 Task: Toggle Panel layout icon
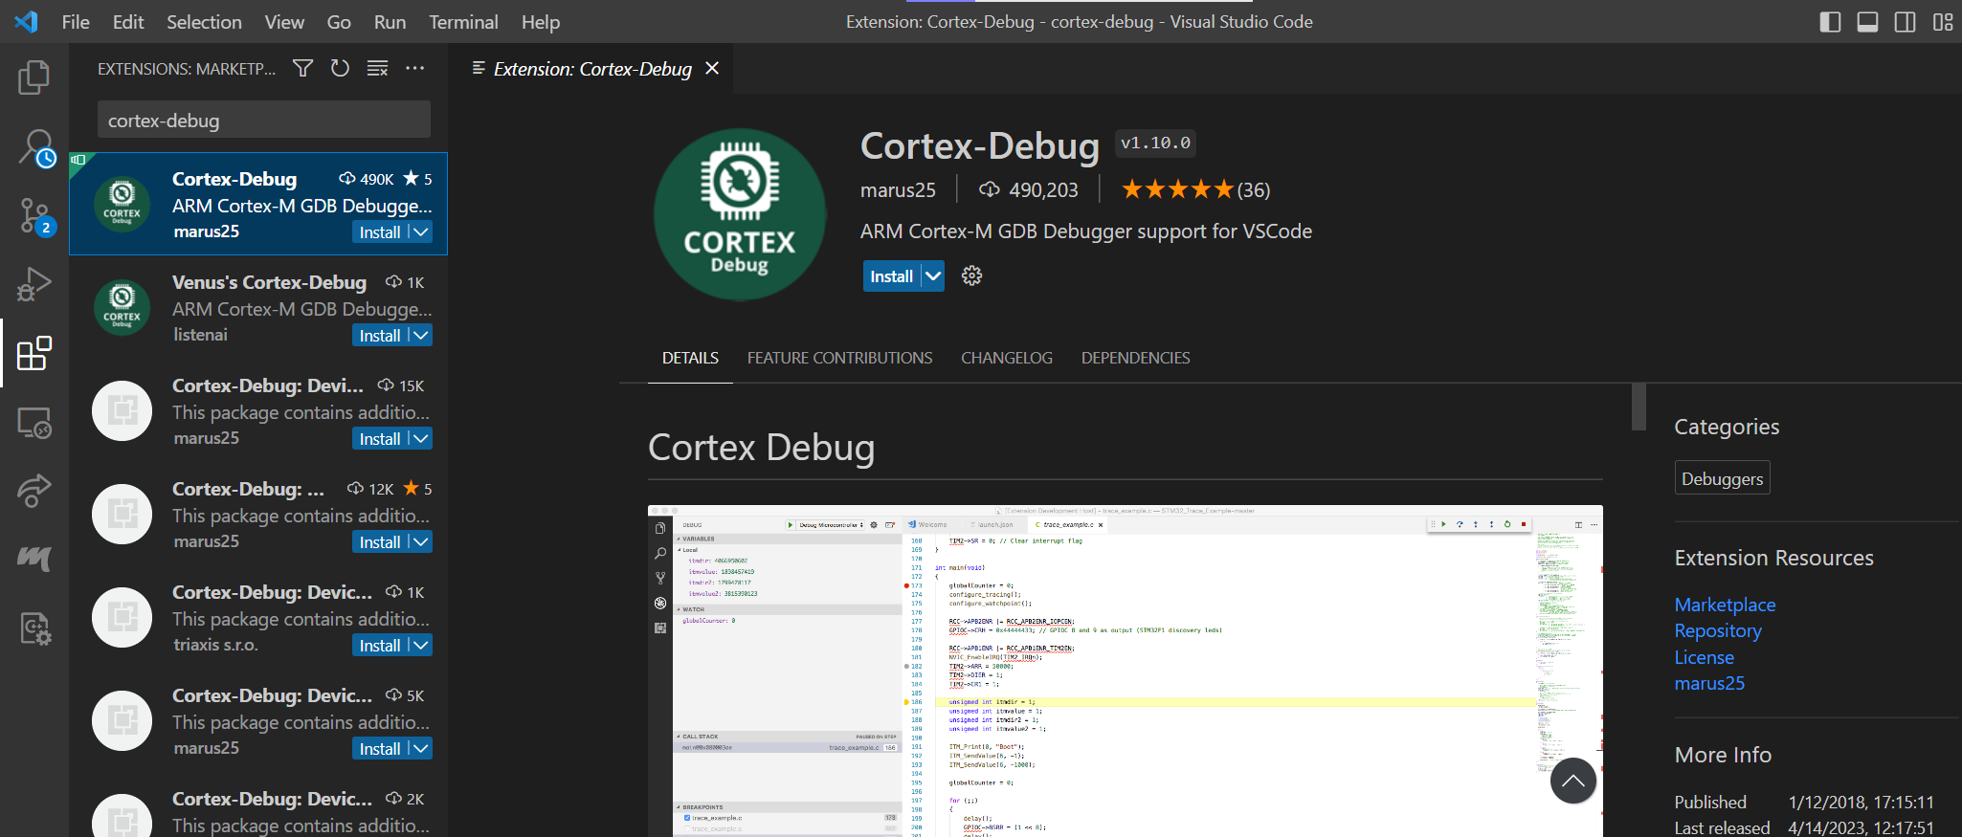(x=1867, y=22)
